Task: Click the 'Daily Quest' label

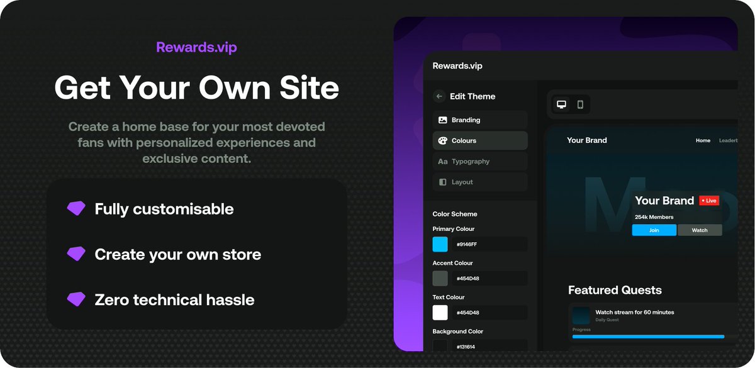Action: click(x=607, y=321)
